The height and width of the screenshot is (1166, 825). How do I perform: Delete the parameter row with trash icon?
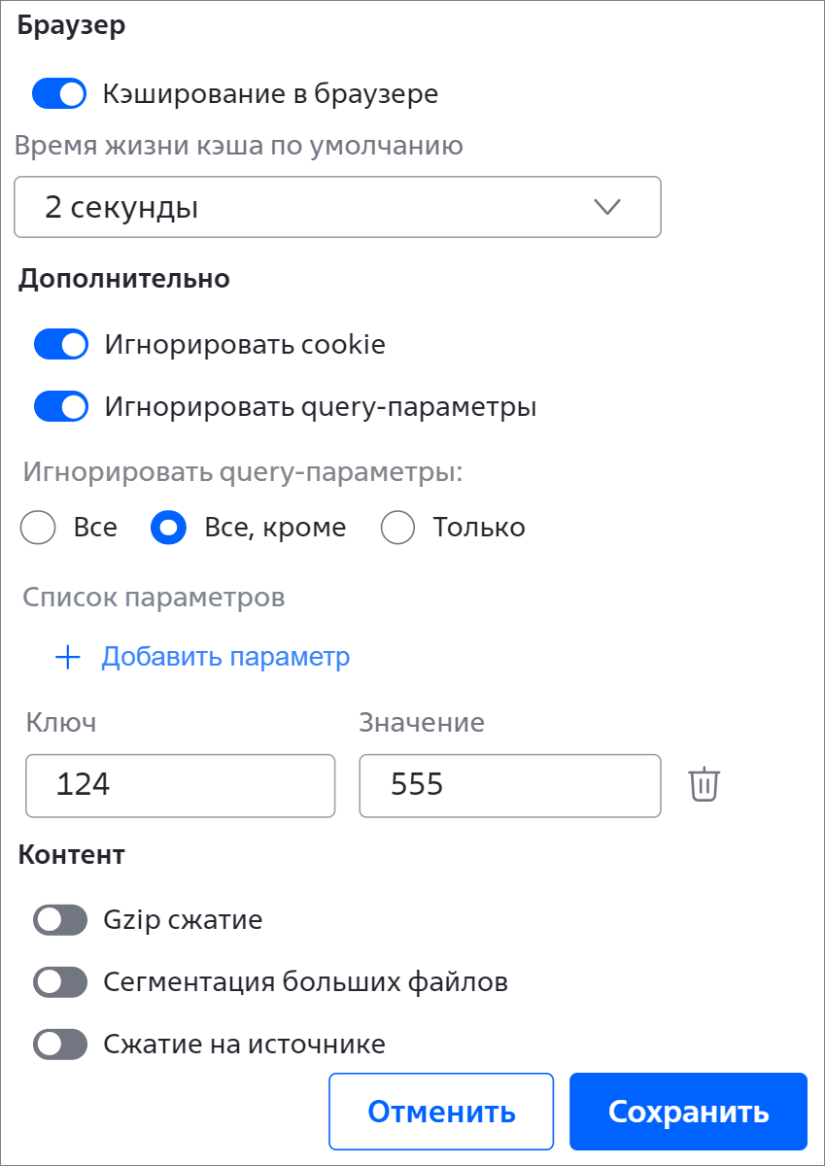(704, 784)
